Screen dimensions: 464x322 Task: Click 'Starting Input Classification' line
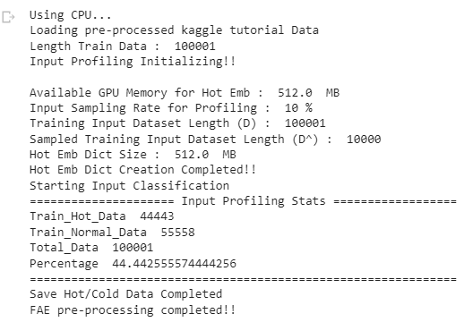point(129,185)
